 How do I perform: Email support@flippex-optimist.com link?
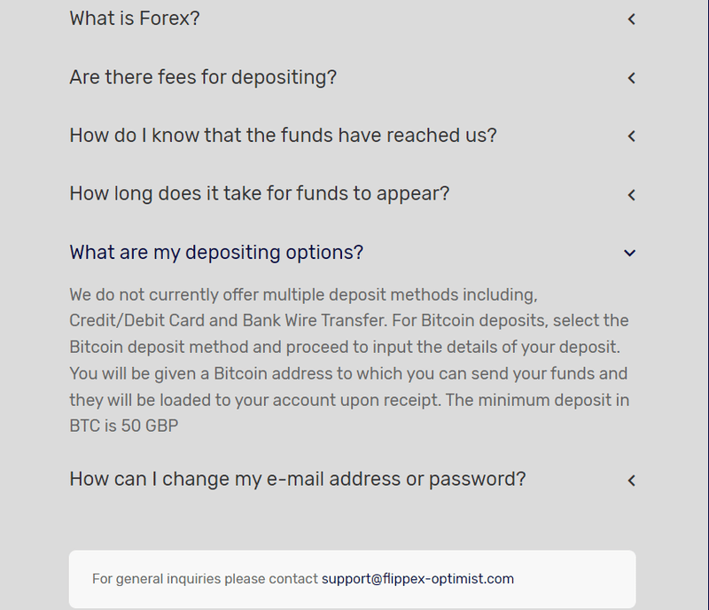pos(417,579)
